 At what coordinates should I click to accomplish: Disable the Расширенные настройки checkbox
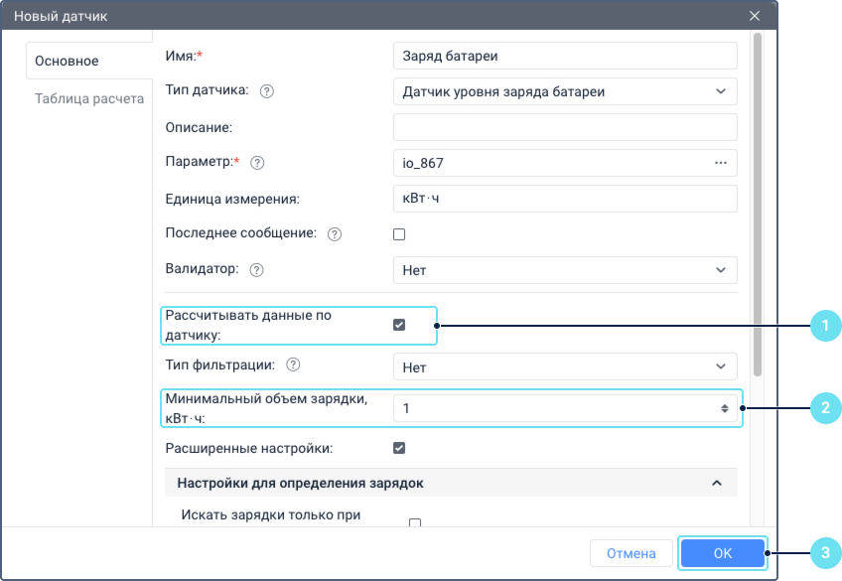pos(399,448)
